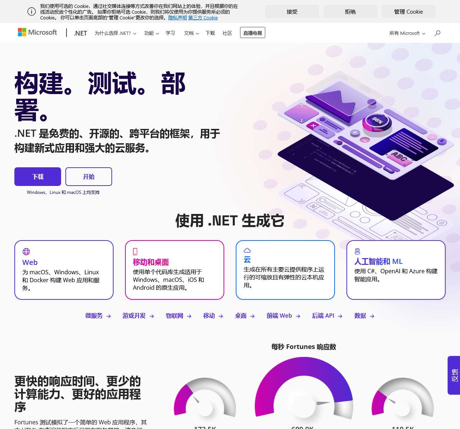The image size is (460, 429).
Task: Click the cloud icon on 云 card
Action: tap(247, 250)
